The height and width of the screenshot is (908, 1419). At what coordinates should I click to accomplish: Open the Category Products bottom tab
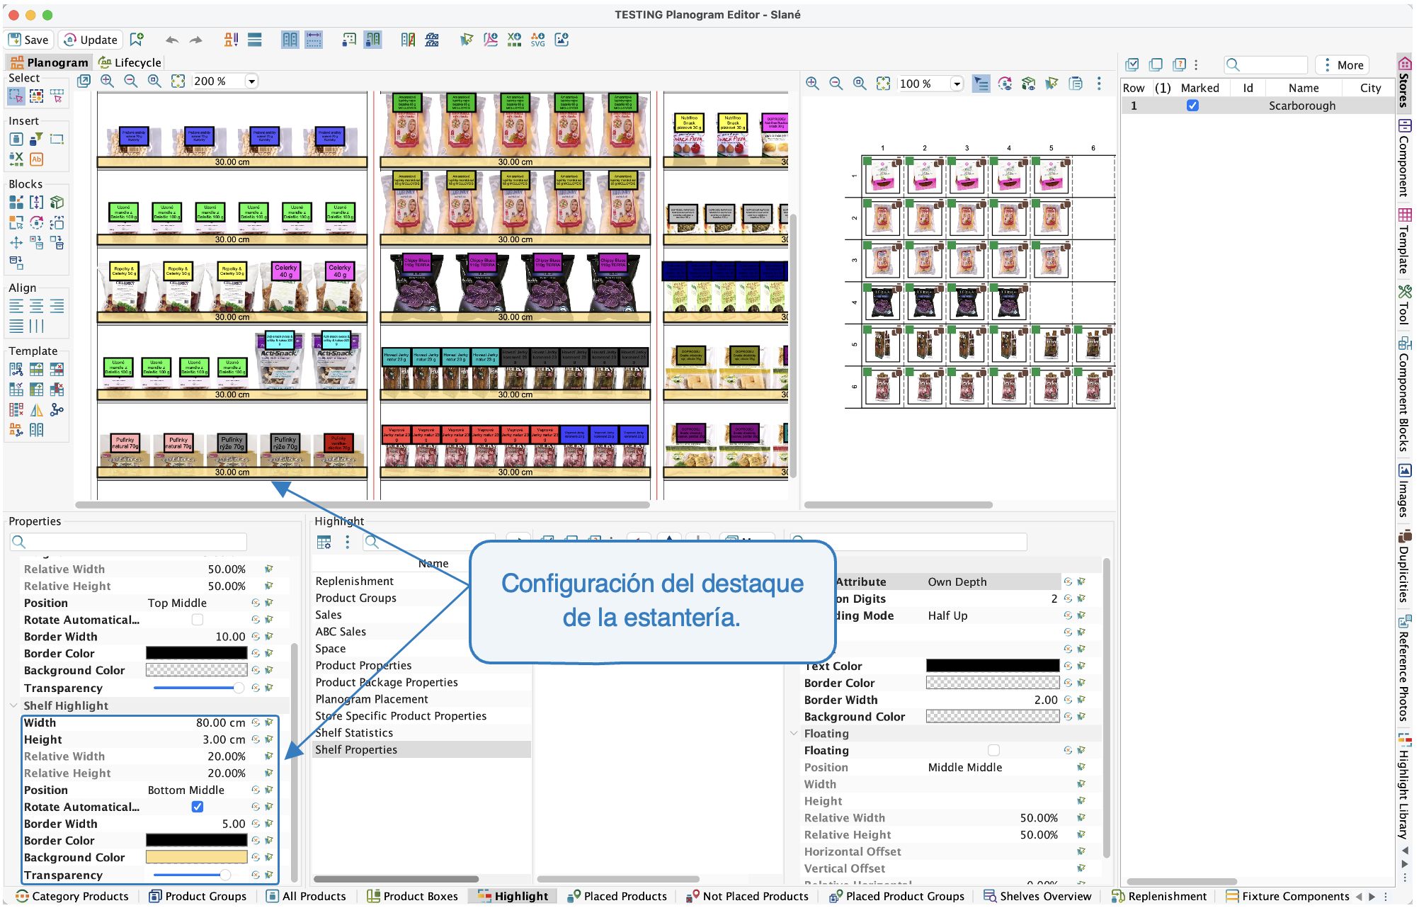[72, 896]
